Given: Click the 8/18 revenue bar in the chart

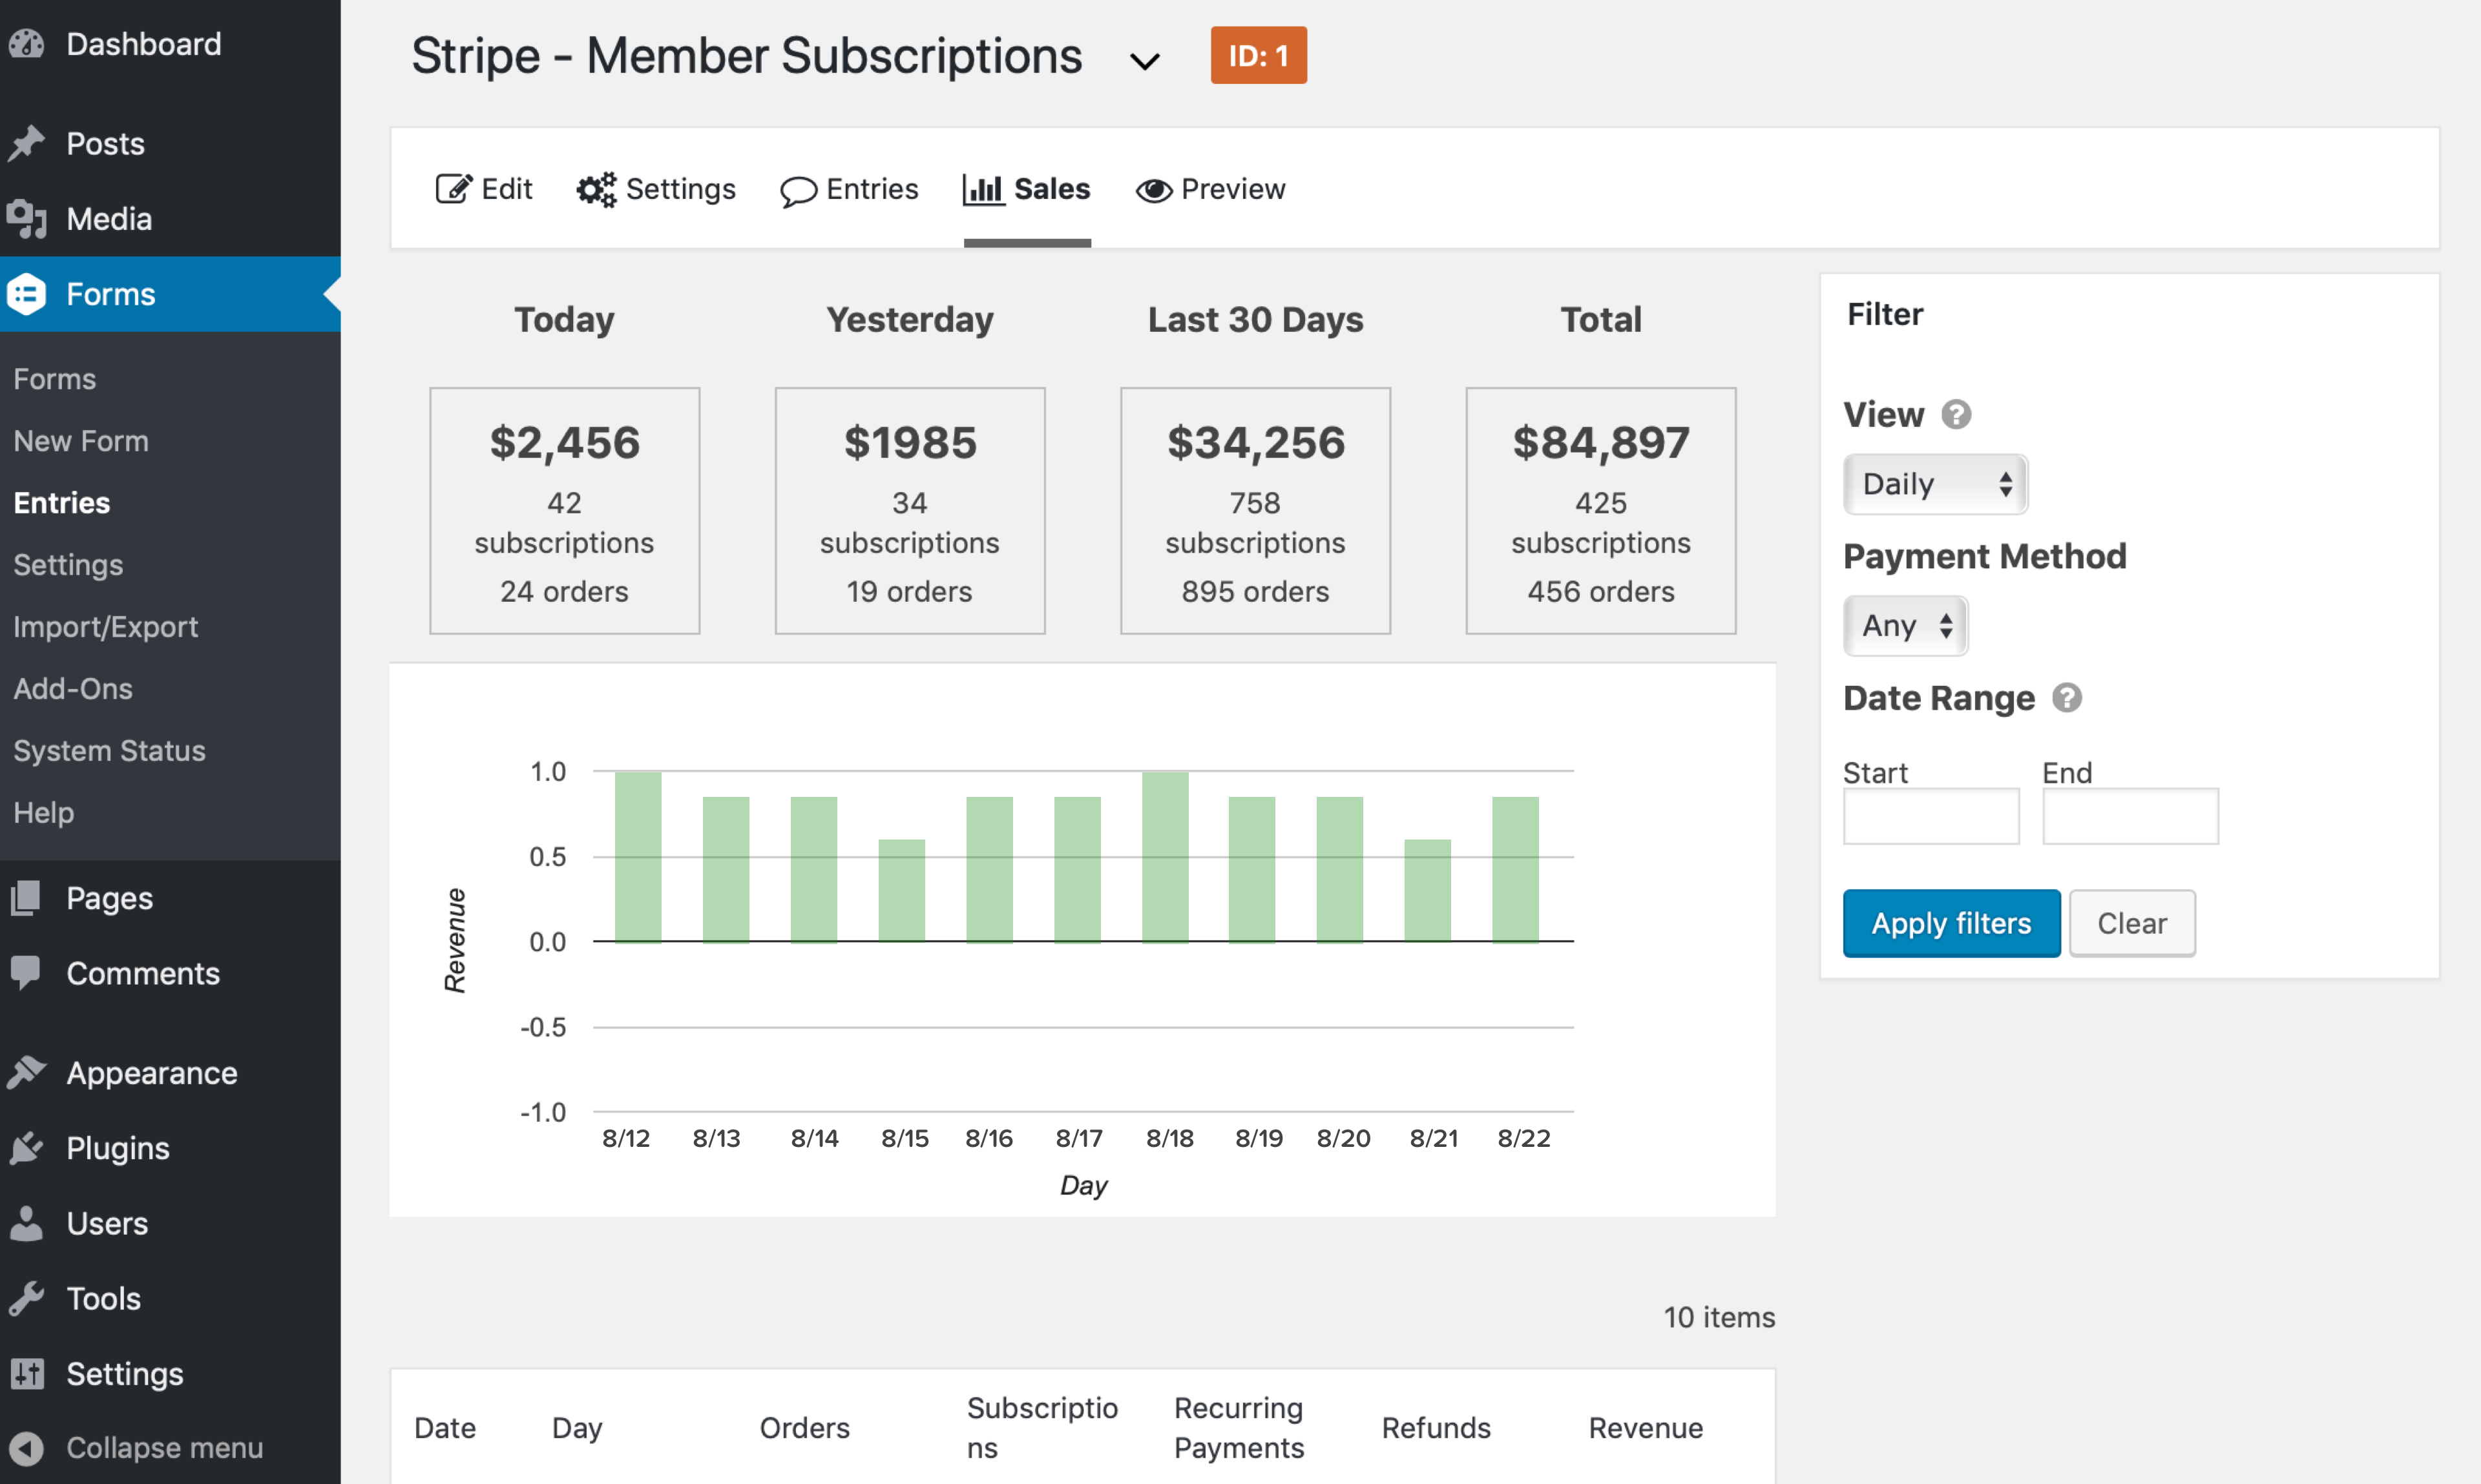Looking at the screenshot, I should tap(1164, 856).
